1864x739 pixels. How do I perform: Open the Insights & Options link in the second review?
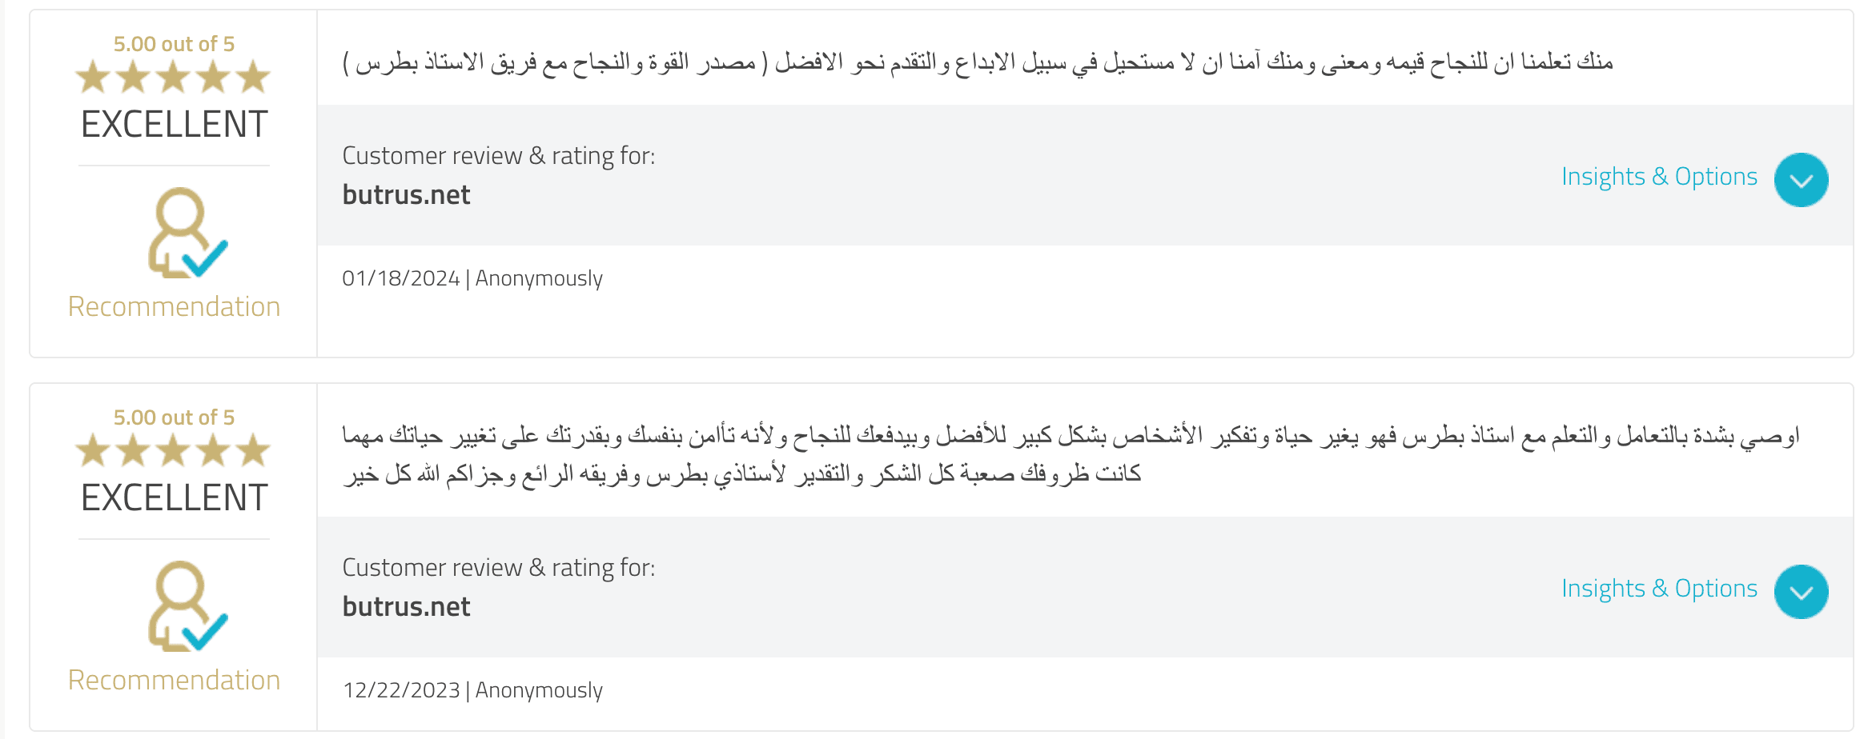pyautogui.click(x=1659, y=589)
